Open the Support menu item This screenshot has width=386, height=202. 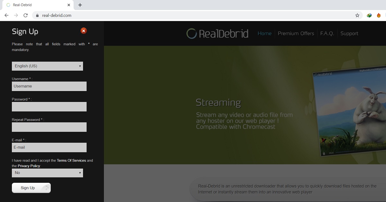349,33
